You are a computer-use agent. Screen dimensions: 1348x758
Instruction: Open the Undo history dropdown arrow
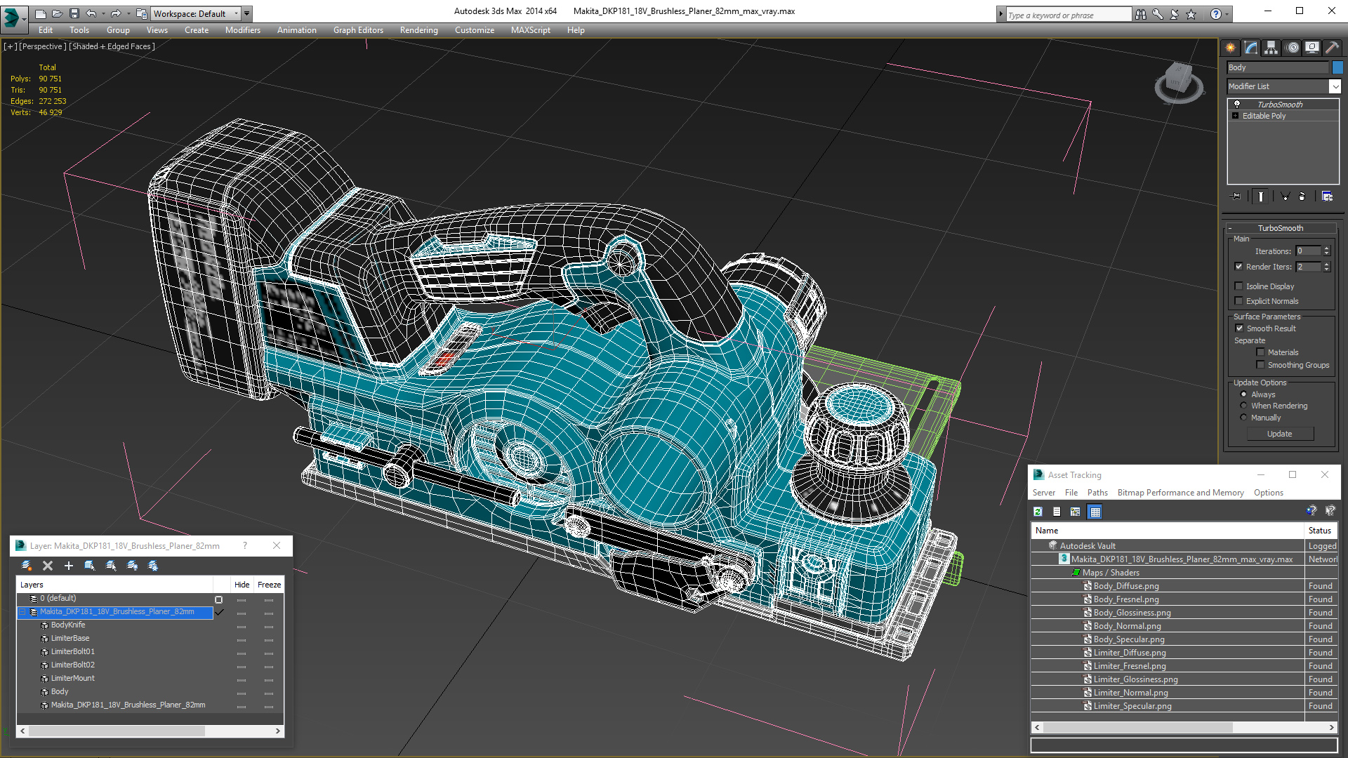(x=103, y=13)
